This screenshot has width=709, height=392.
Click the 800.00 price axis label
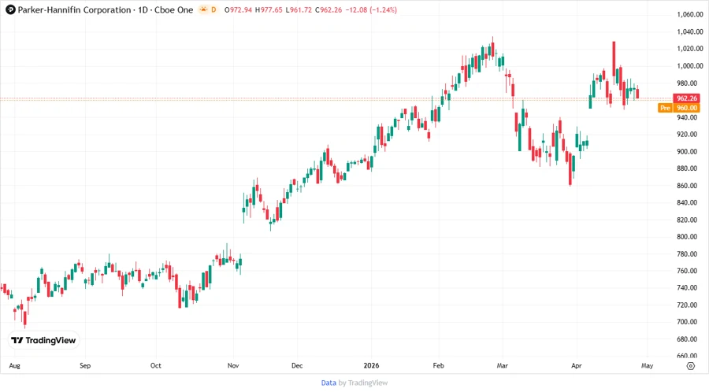point(687,237)
